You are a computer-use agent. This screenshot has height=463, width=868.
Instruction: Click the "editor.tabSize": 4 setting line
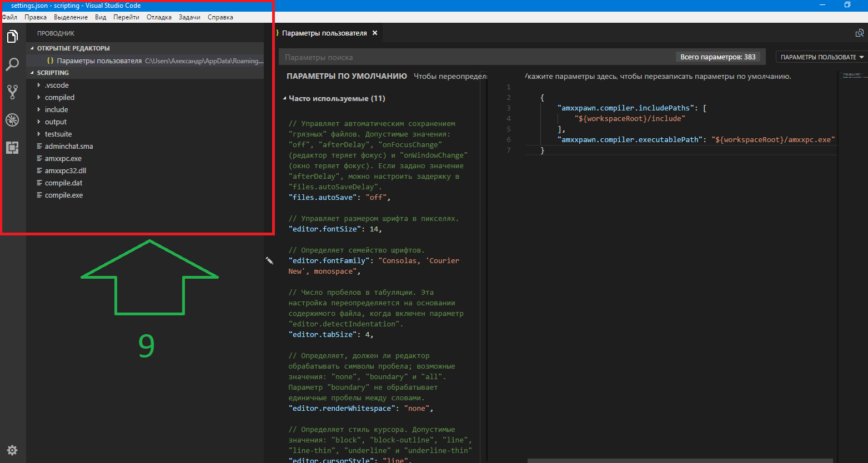click(331, 335)
